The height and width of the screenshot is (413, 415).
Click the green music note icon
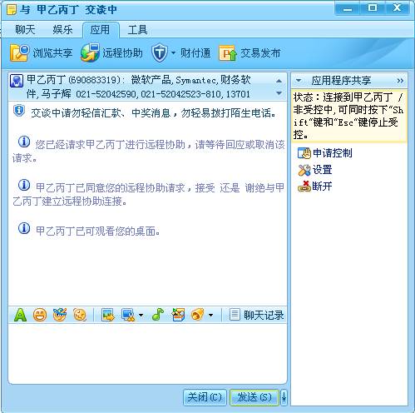[158, 315]
